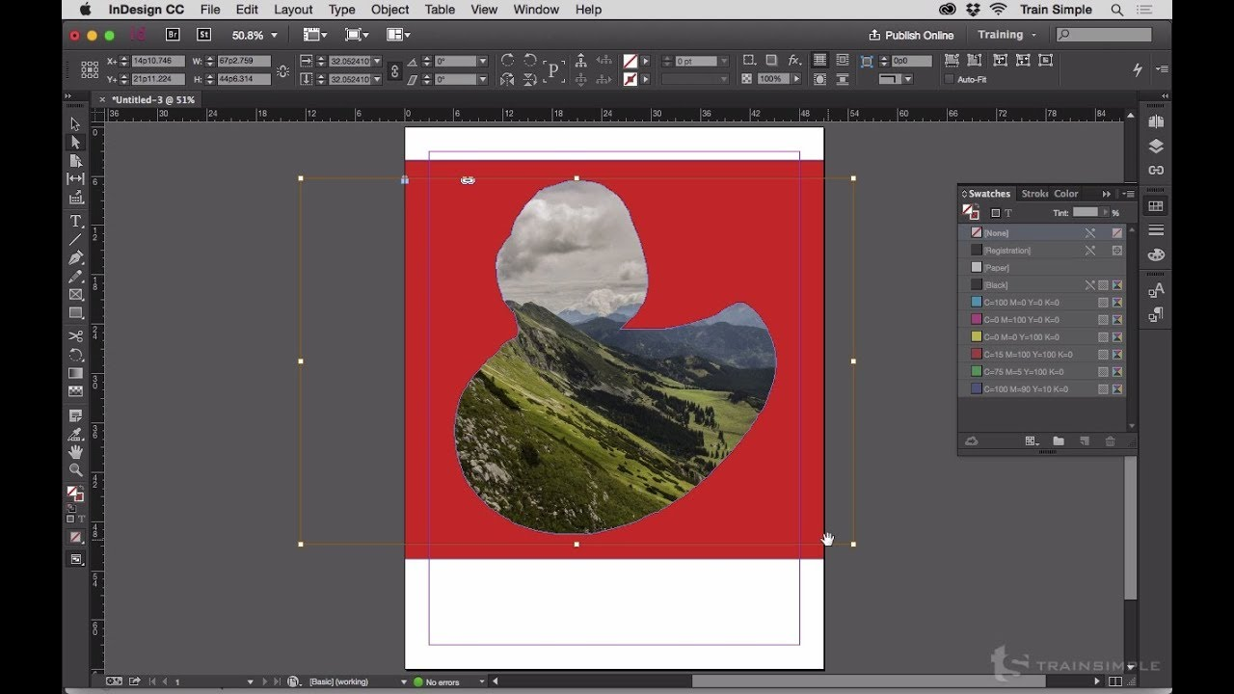
Task: Open the Layers panel icon in dock
Action: (x=1156, y=147)
